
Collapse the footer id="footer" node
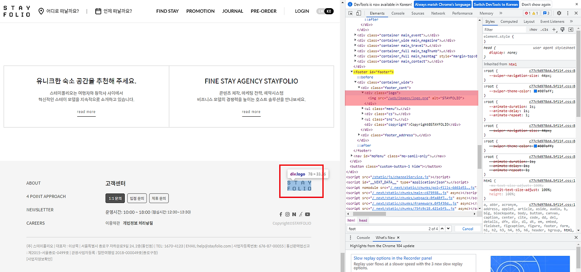click(352, 72)
